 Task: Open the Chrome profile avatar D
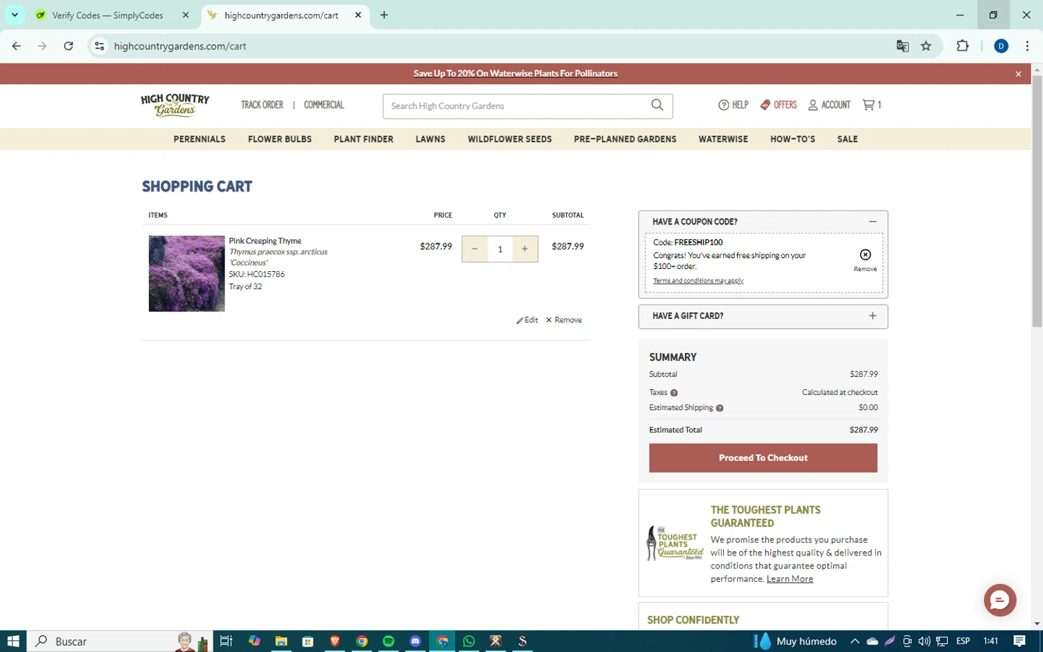pos(1001,46)
